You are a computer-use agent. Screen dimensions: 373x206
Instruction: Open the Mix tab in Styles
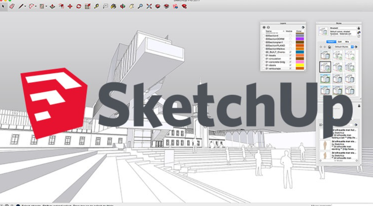tap(347, 42)
